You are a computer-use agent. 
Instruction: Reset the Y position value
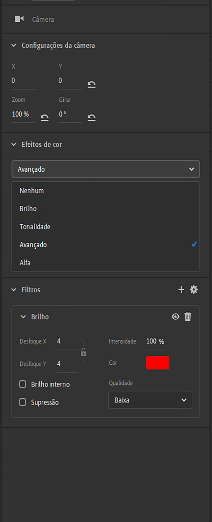91,84
